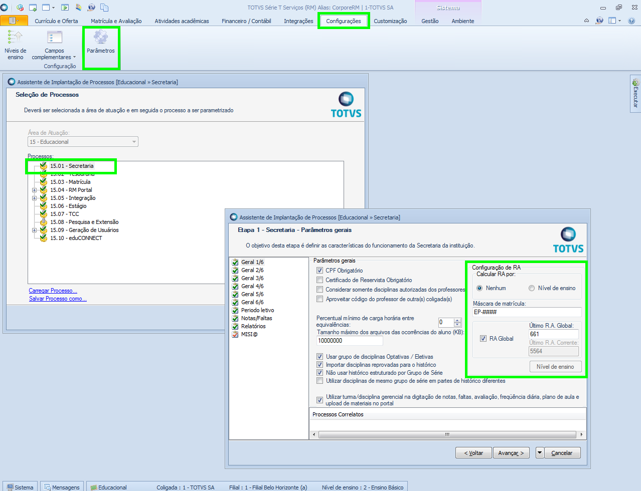Open Parâmetros in the ribbon
The image size is (641, 491).
(101, 42)
